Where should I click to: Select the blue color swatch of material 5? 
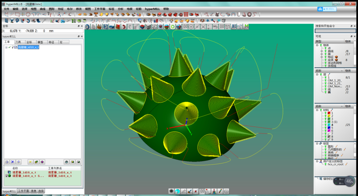click(x=329, y=128)
